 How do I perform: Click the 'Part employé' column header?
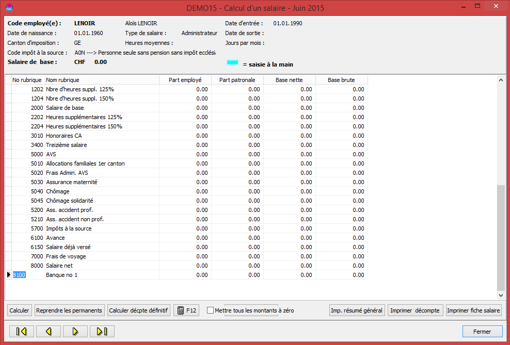(185, 80)
